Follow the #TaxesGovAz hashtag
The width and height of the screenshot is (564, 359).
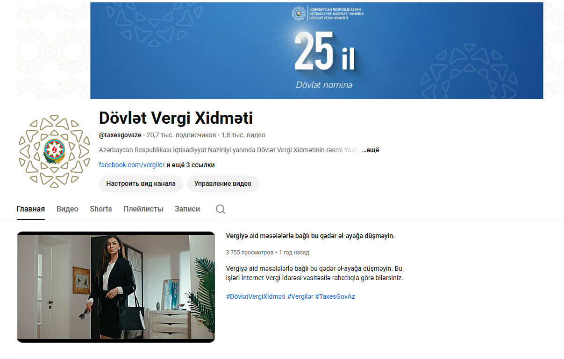[x=335, y=296]
